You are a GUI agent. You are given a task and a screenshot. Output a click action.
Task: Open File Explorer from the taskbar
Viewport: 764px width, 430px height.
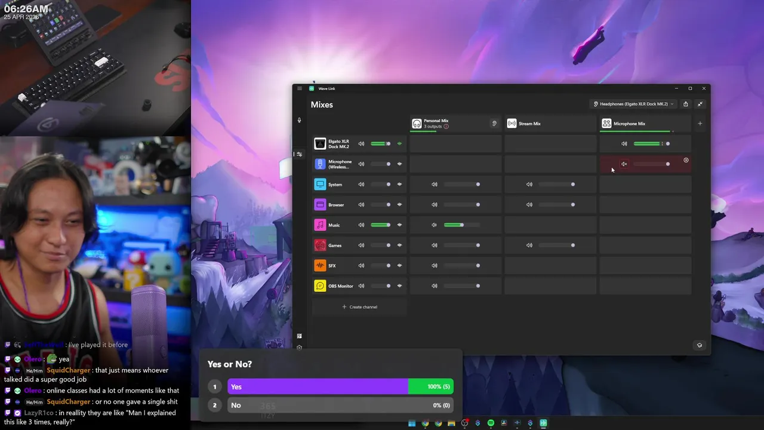(451, 423)
